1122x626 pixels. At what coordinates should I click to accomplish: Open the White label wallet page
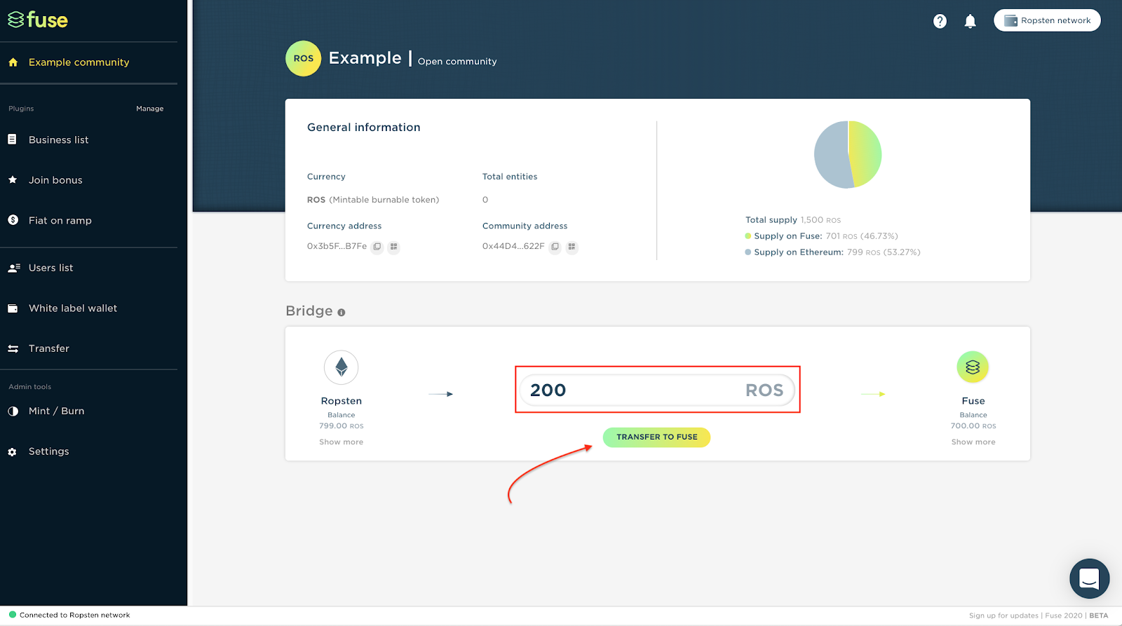73,308
